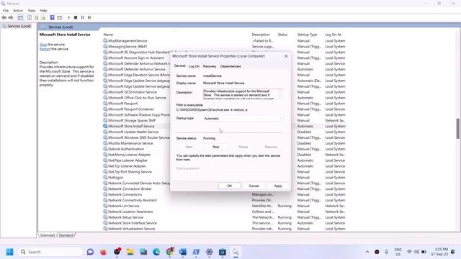Select Services (Local) in the console tree
This screenshot has height=259, width=461.
point(19,26)
